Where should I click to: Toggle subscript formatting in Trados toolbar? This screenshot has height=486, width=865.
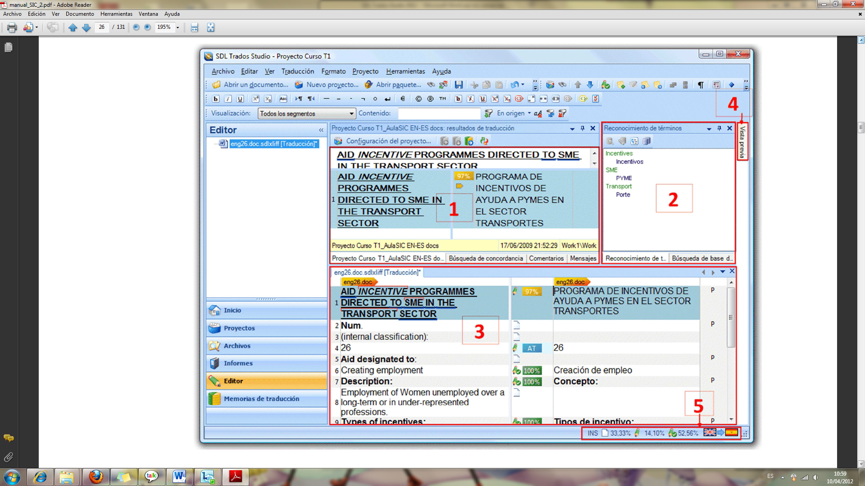[268, 99]
